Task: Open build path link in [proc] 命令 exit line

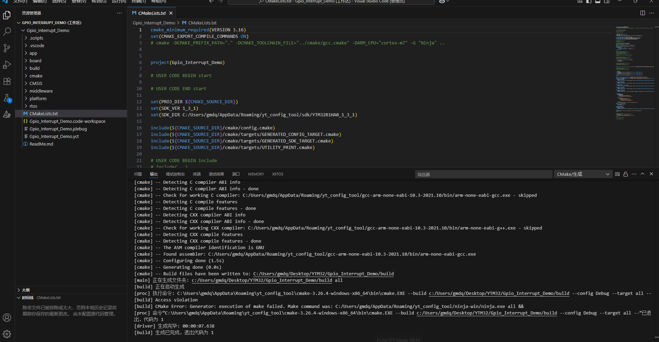Action: (x=487, y=313)
